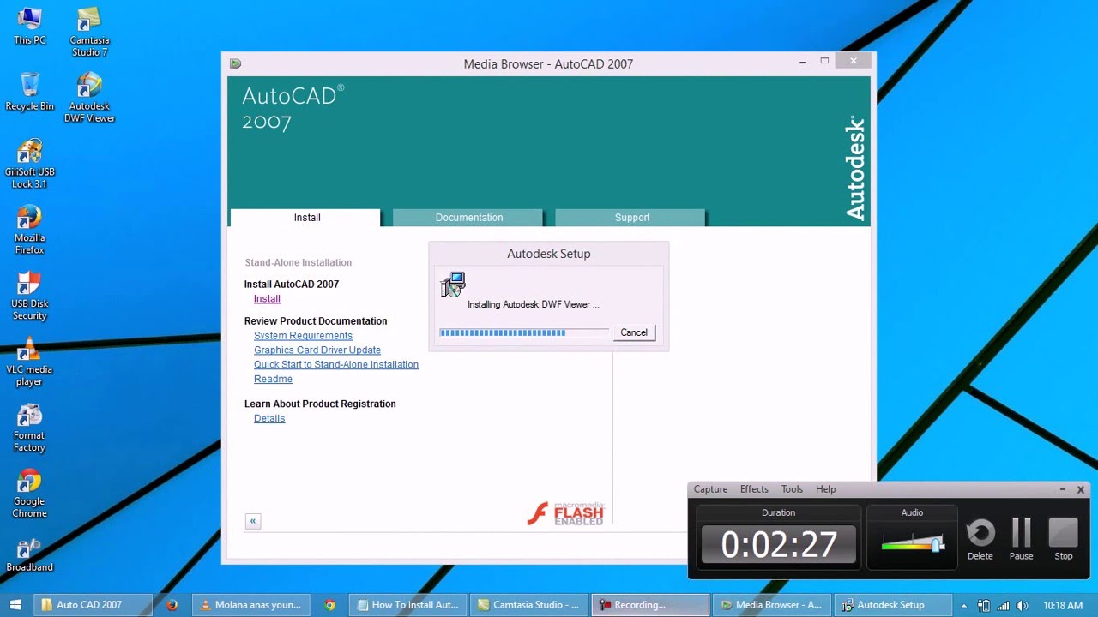Minimize the Camtasia recorder panel
1098x617 pixels.
point(1062,489)
